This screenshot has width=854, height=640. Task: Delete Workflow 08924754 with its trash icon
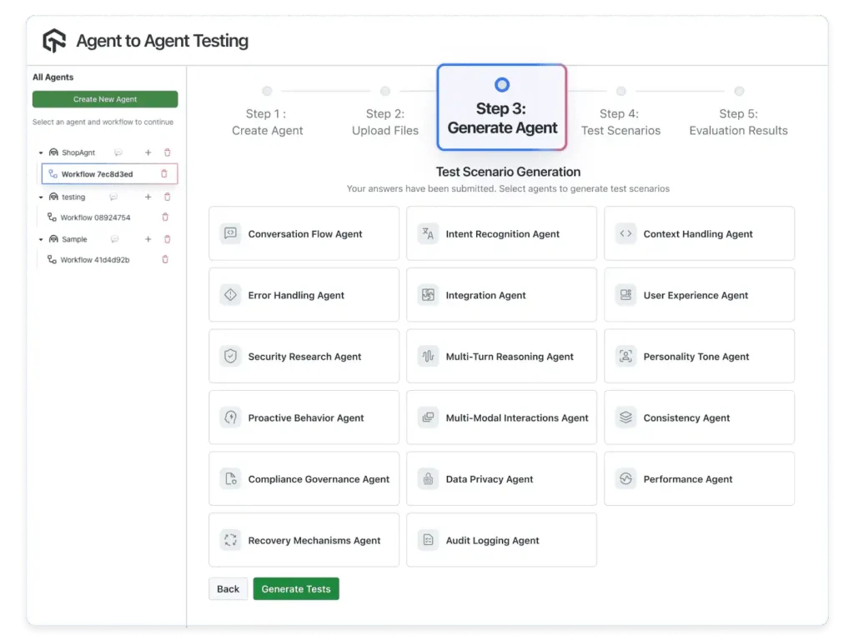(x=165, y=217)
